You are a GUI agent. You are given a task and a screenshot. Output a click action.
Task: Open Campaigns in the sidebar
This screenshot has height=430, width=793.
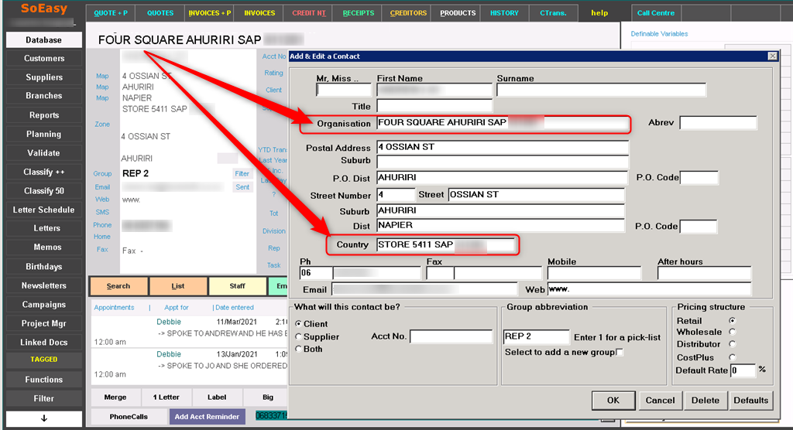pos(44,305)
